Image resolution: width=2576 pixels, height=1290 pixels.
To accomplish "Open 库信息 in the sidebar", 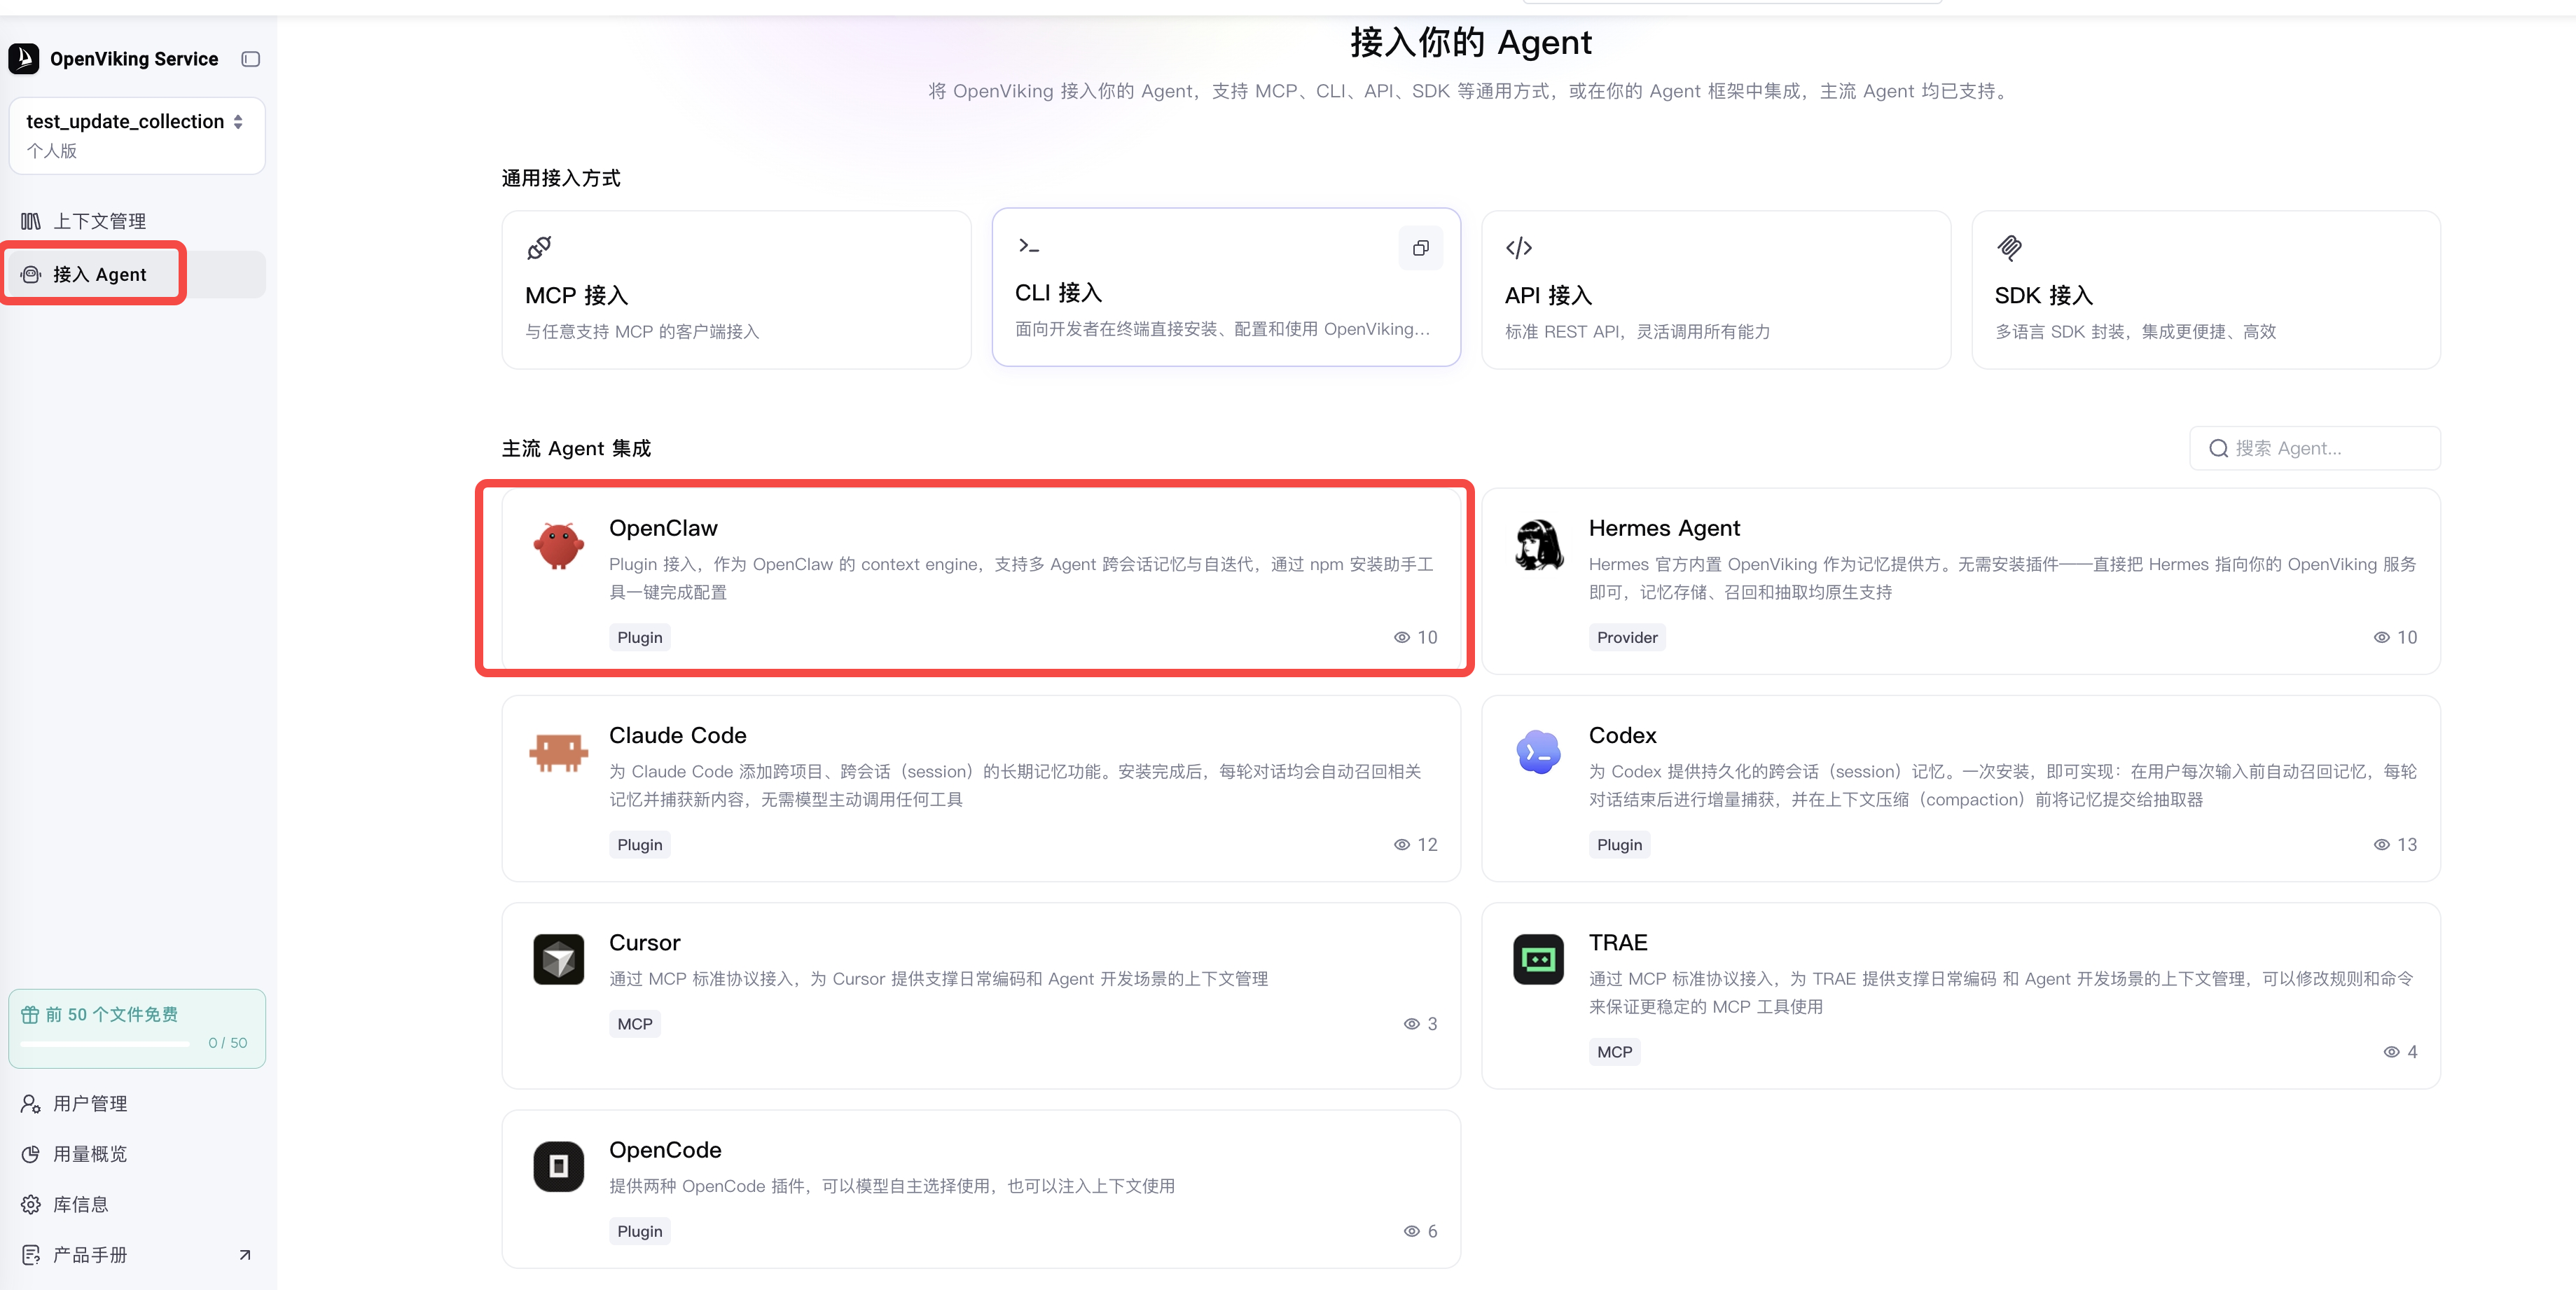I will click(x=137, y=1205).
